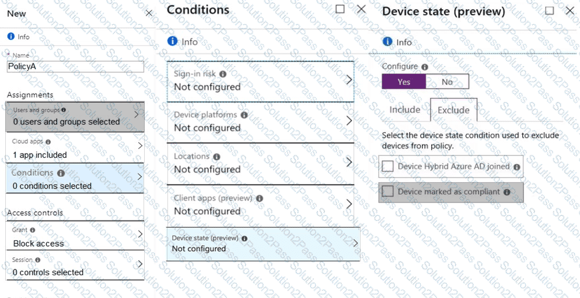Click info icon beside Users and groups
This screenshot has height=298, width=580.
(x=64, y=109)
